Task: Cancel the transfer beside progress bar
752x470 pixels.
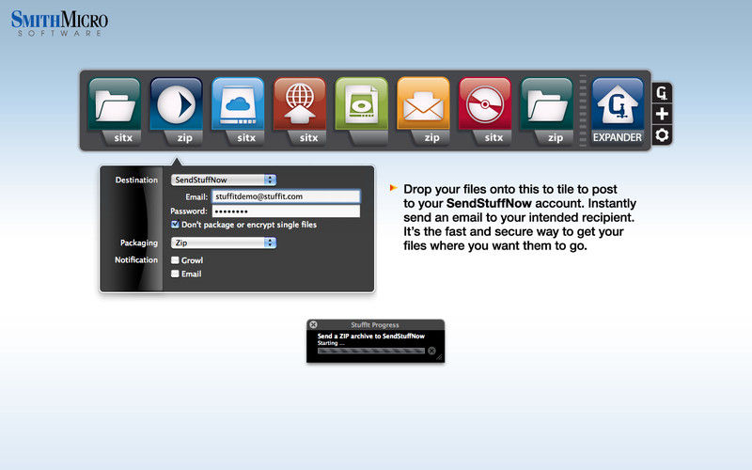Action: coord(431,351)
